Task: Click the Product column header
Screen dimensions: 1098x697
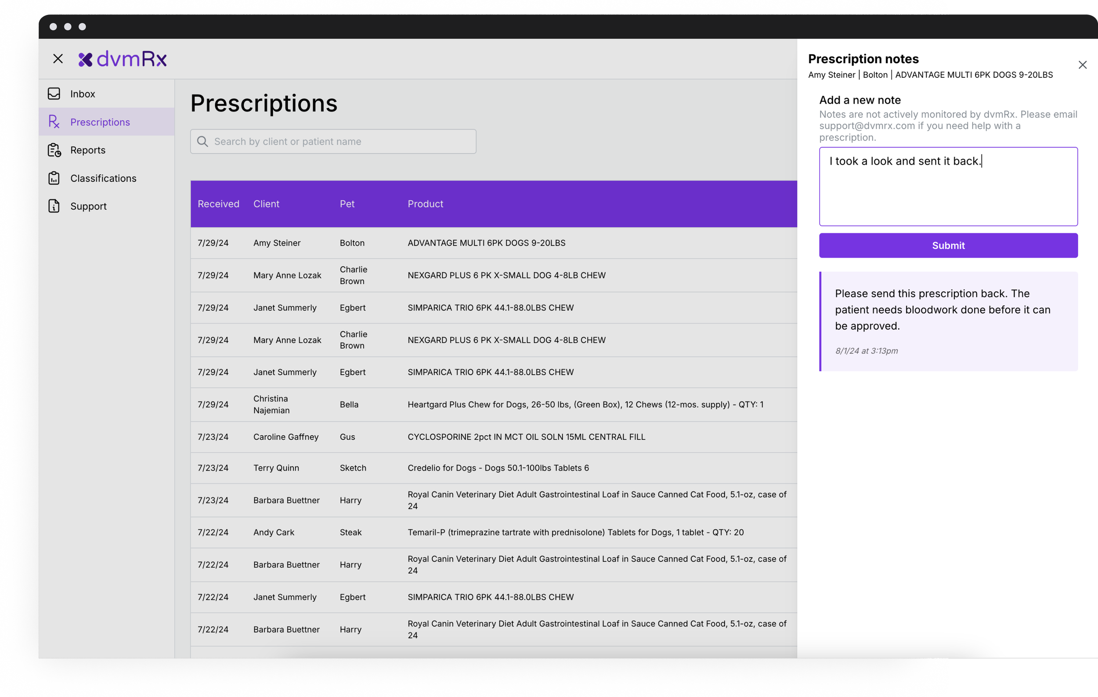Action: coord(426,204)
